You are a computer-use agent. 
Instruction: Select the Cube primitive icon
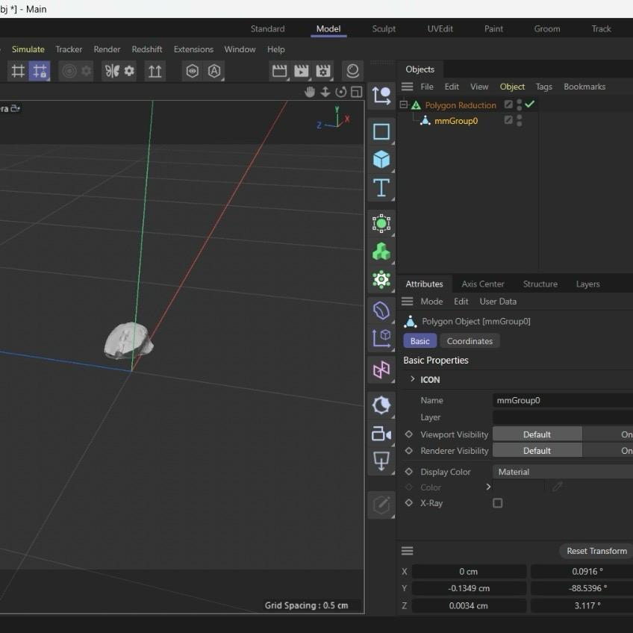click(381, 160)
